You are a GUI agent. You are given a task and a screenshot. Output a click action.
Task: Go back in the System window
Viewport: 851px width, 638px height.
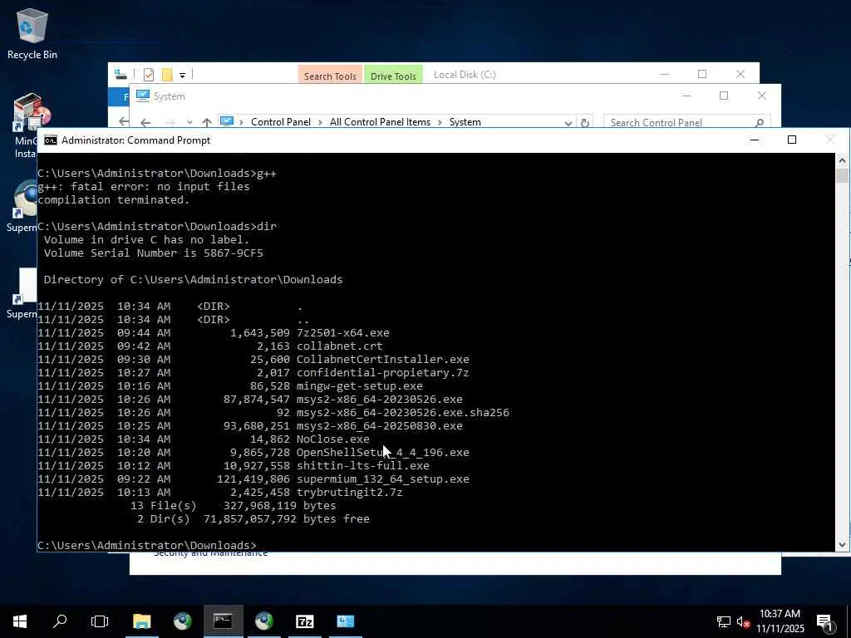[145, 123]
